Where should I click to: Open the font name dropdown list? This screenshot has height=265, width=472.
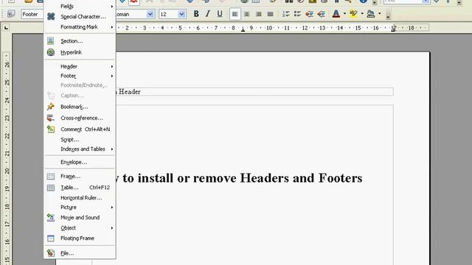click(150, 14)
